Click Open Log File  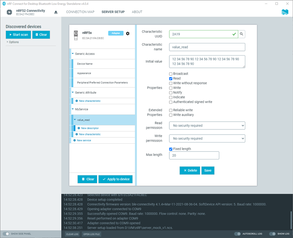(x=91, y=234)
